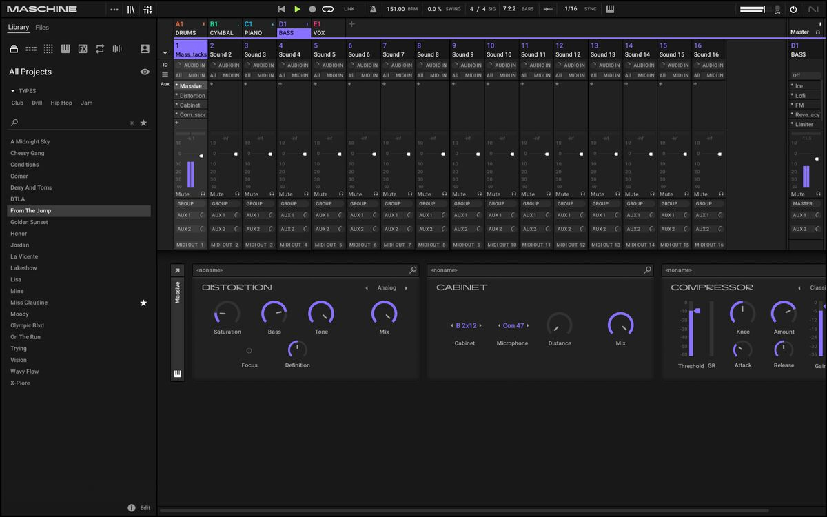Open plug-in window with arrow icon

point(177,271)
